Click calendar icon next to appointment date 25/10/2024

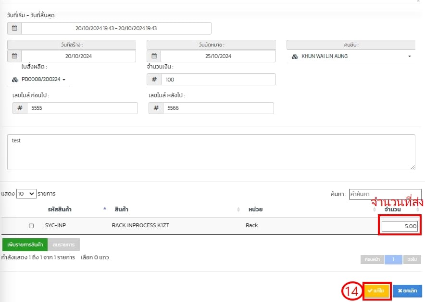[x=154, y=56]
